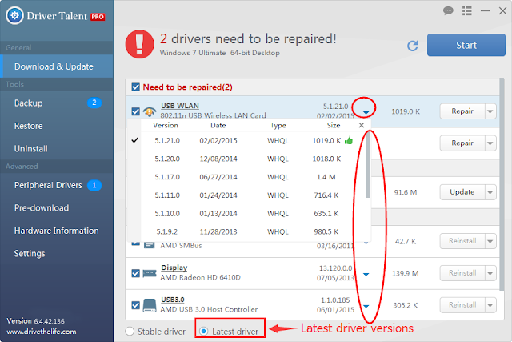Select version 5.1.10.0 dated 01/13/2014
The height and width of the screenshot is (342, 512).
(x=248, y=214)
